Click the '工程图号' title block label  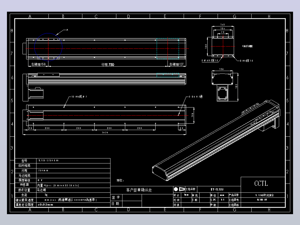click(234, 200)
